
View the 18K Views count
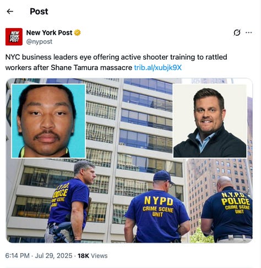(93, 256)
